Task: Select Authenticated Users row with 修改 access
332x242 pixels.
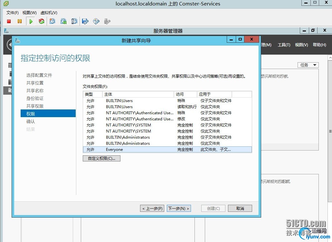Action: pyautogui.click(x=167, y=119)
